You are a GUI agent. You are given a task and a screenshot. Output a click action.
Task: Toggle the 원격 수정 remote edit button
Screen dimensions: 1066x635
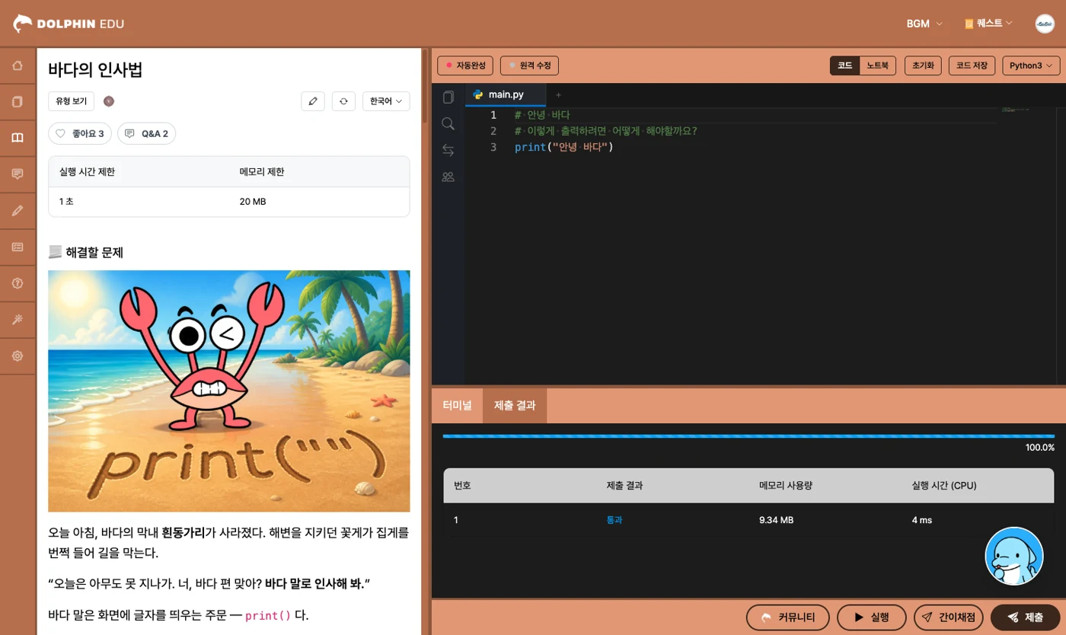click(x=529, y=65)
